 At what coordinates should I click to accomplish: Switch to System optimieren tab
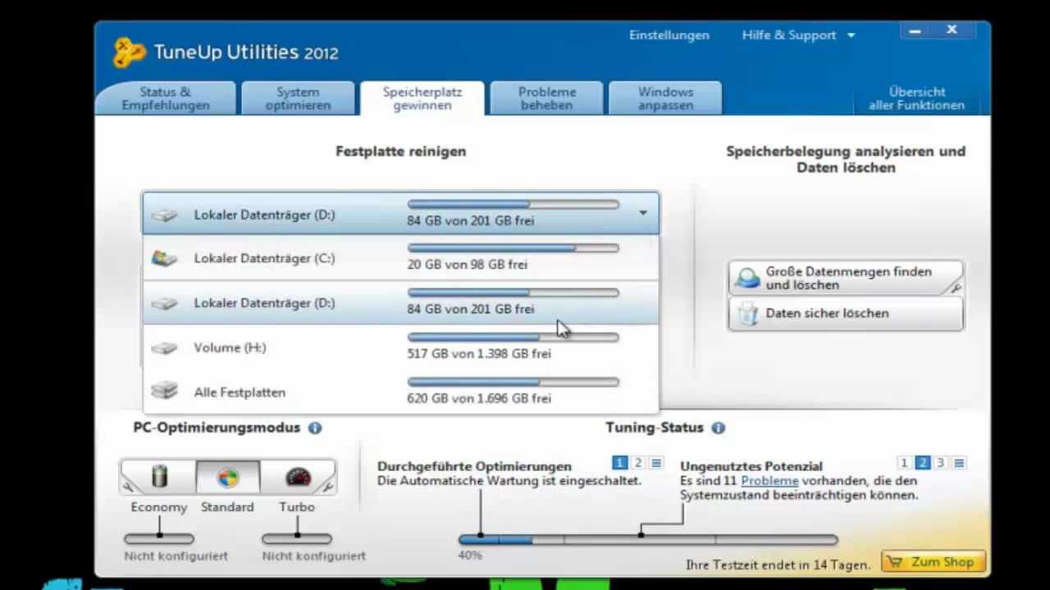pos(298,98)
